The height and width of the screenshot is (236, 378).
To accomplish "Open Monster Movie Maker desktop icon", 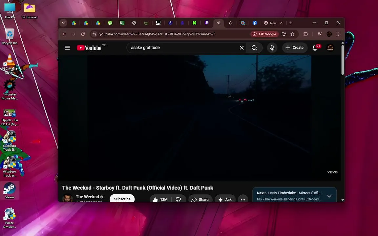I will (x=10, y=89).
